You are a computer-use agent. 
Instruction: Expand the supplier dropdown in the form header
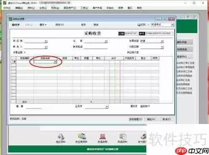click(x=46, y=41)
